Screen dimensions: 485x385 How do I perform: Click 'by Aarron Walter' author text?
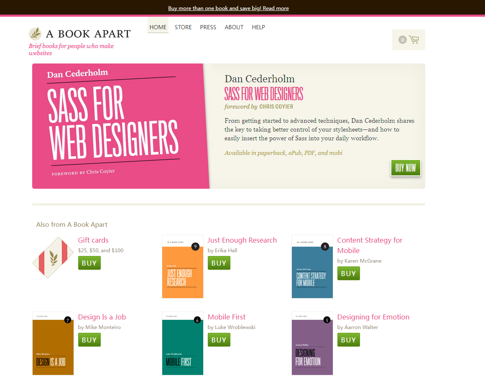pyautogui.click(x=357, y=327)
